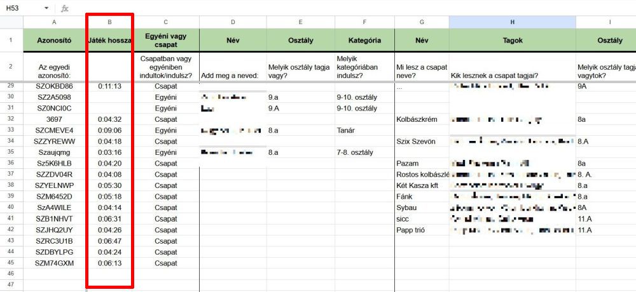
Task: Select the 0:11:13 duration cell
Action: click(x=109, y=86)
